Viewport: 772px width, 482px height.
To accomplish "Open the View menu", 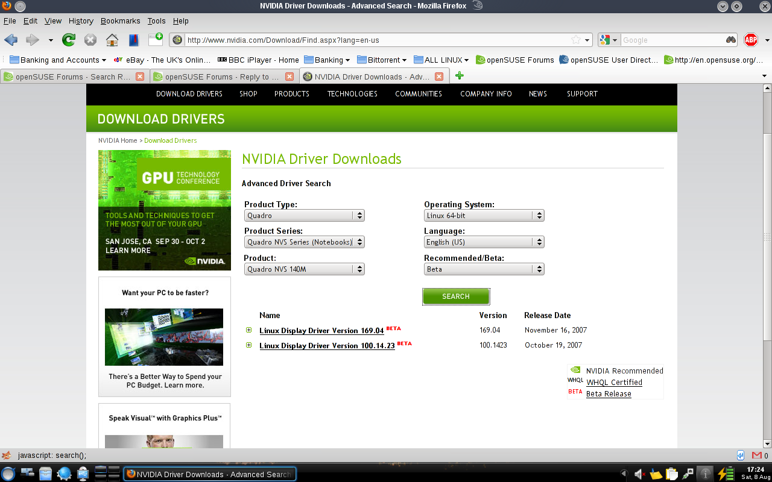I will click(x=53, y=20).
